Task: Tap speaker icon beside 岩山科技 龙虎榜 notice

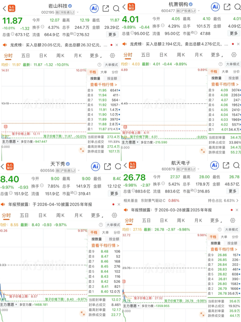Action: tap(5, 45)
